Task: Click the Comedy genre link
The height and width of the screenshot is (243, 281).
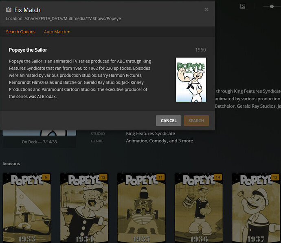Action: (x=158, y=141)
